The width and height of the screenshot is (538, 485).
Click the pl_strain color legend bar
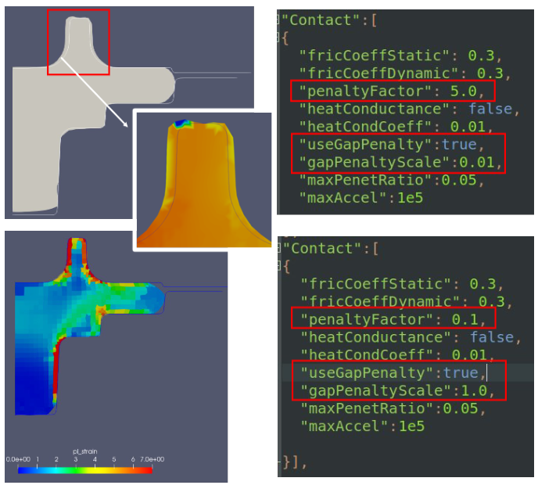point(85,469)
